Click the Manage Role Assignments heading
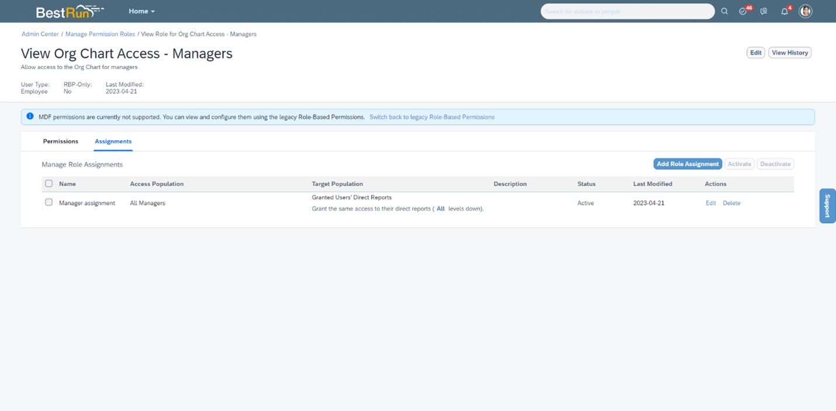Screen dimensions: 836x411 82,165
